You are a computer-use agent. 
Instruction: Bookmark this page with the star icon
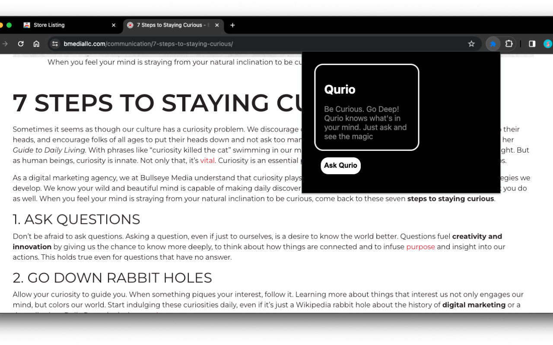tap(471, 44)
